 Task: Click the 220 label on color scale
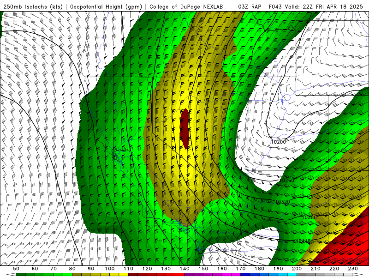point(334,269)
